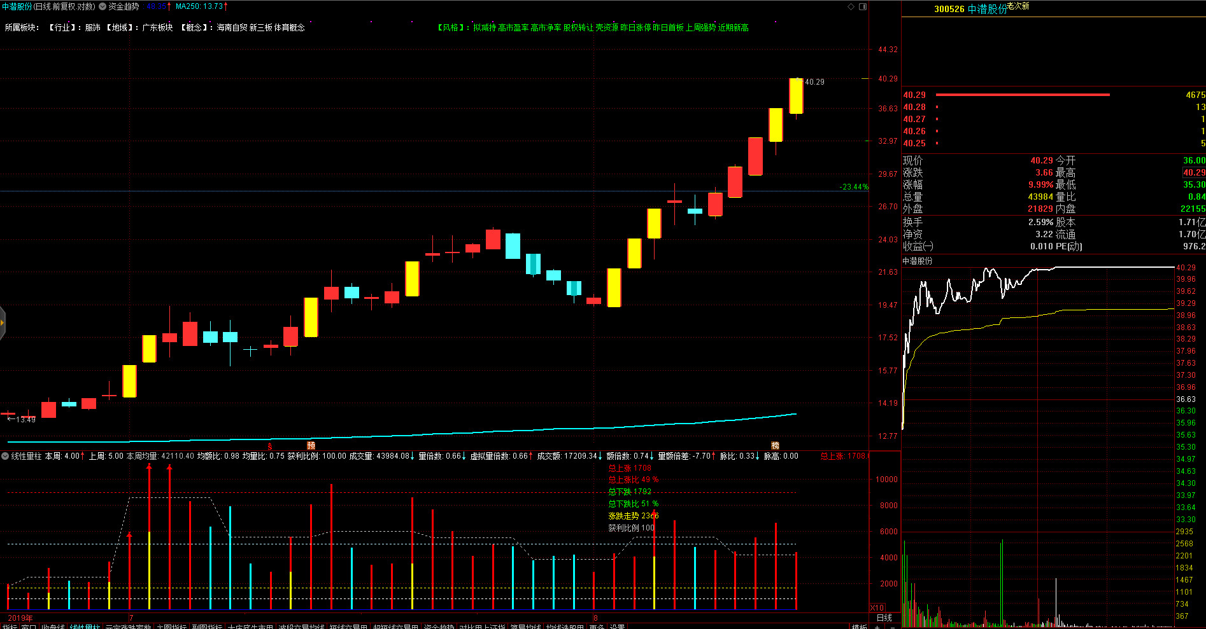
Task: Click the 日线 period button
Action: point(884,618)
